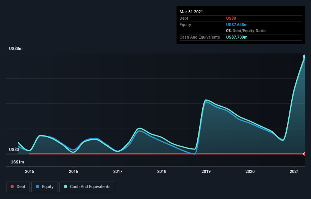This screenshot has height=199, width=311.
Task: Select the 2015 x-axis label
Action: click(29, 171)
